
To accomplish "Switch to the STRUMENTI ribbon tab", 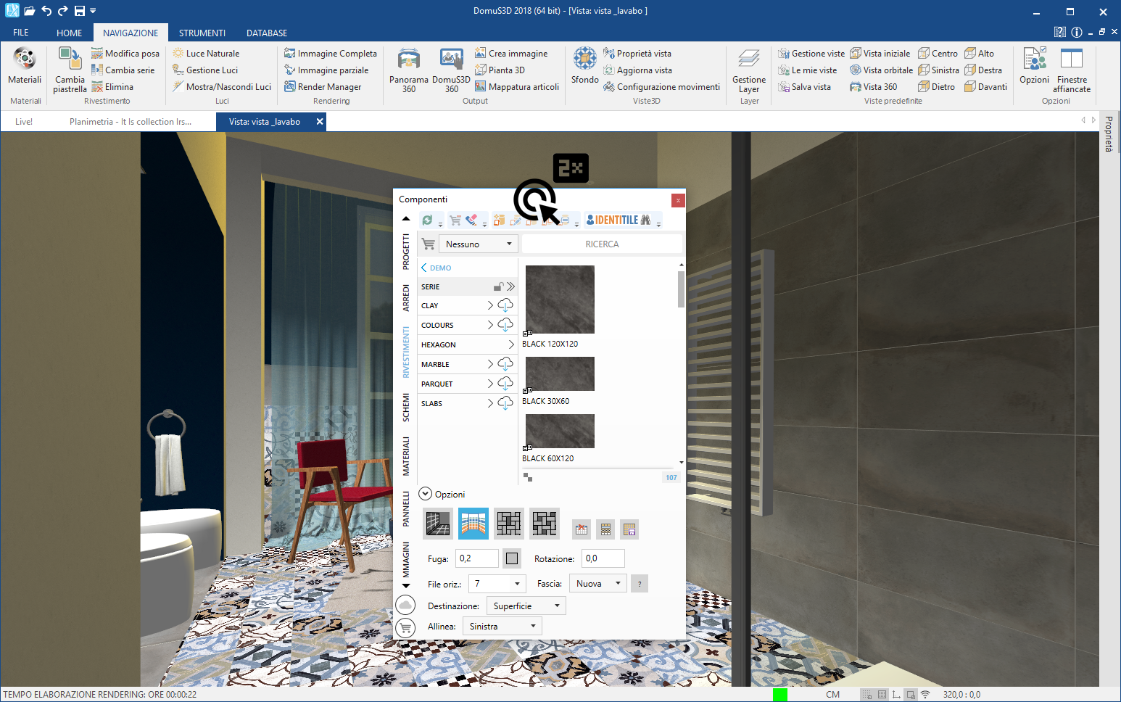I will point(202,33).
